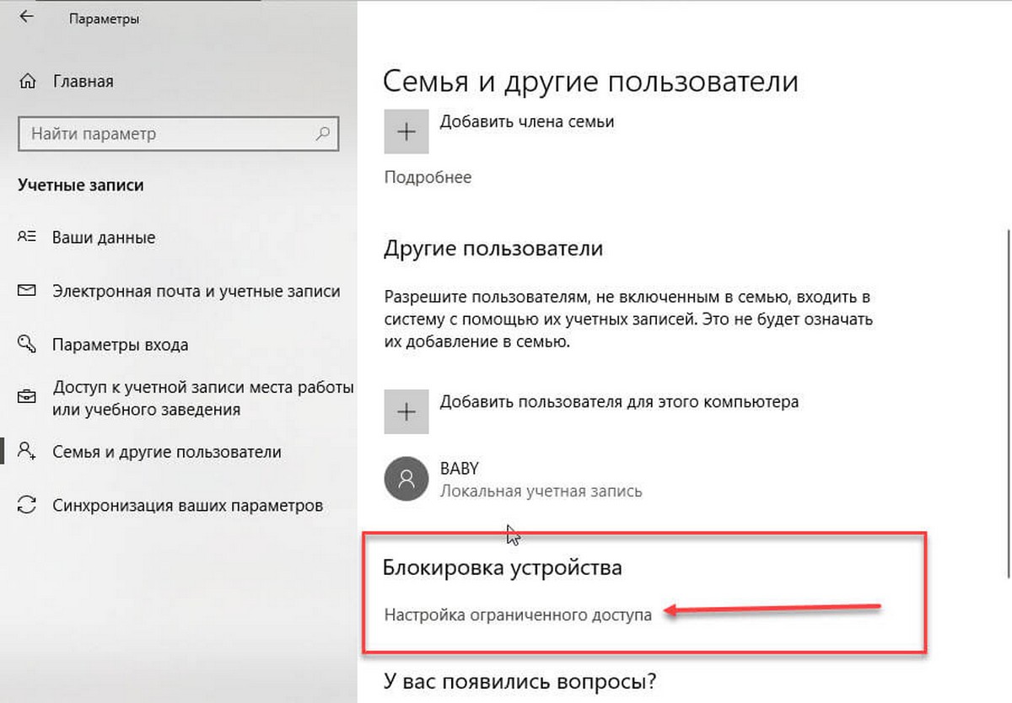Click Добавить пользователя для этого компьютера
This screenshot has height=703, width=1012.
(619, 401)
